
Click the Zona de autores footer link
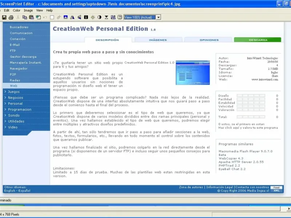tap(191, 187)
